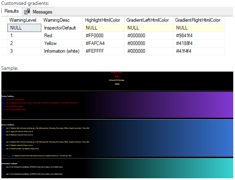Image resolution: width=235 pixels, height=180 pixels.
Task: Click the #9841f4 gradient right cell
Action: tap(184, 35)
